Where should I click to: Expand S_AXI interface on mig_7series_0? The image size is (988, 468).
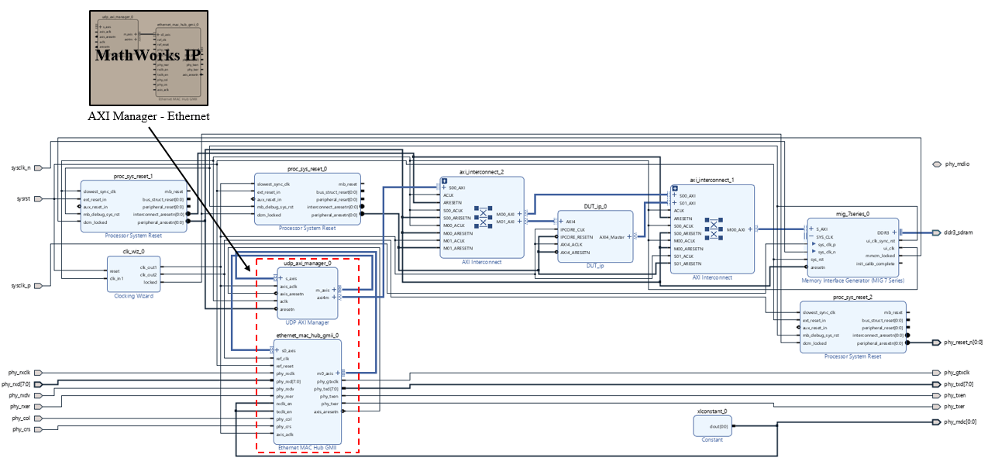(x=811, y=229)
